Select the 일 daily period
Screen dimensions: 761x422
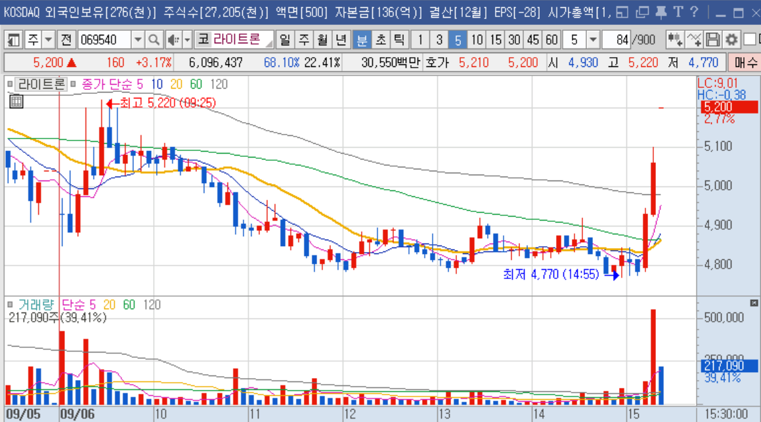(285, 40)
